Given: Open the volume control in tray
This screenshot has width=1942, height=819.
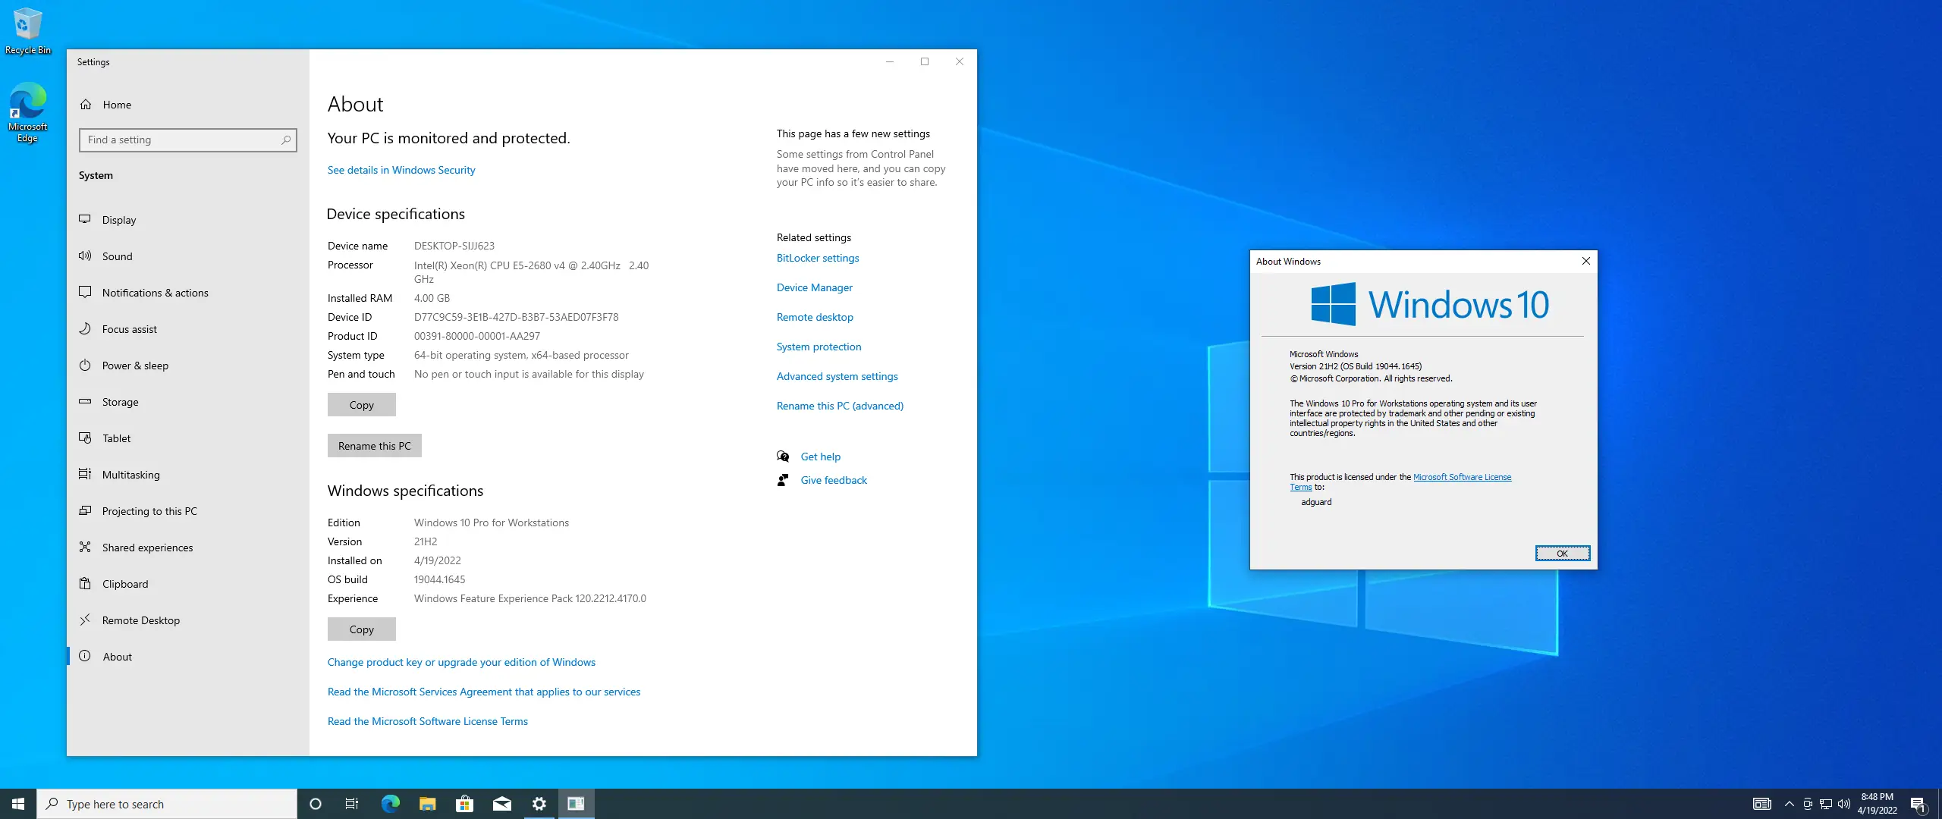Looking at the screenshot, I should pyautogui.click(x=1843, y=804).
